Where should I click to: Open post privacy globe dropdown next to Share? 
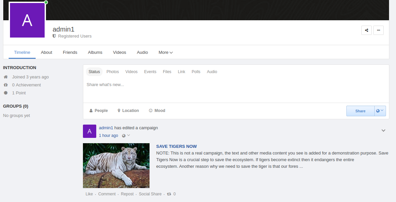pyautogui.click(x=380, y=111)
